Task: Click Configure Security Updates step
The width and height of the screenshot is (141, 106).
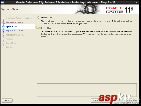Action: [19, 18]
